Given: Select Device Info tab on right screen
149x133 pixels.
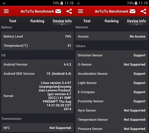Looking at the screenshot, I should coord(136,21).
